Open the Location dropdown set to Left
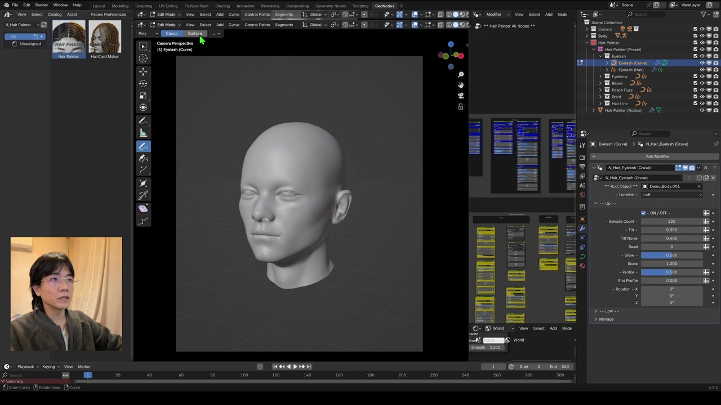 (671, 195)
